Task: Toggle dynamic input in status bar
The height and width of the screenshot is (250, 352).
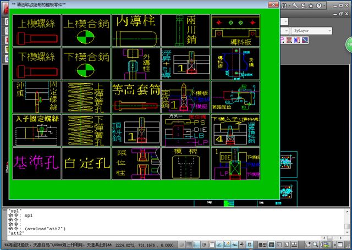Action: pyautogui.click(x=235, y=245)
